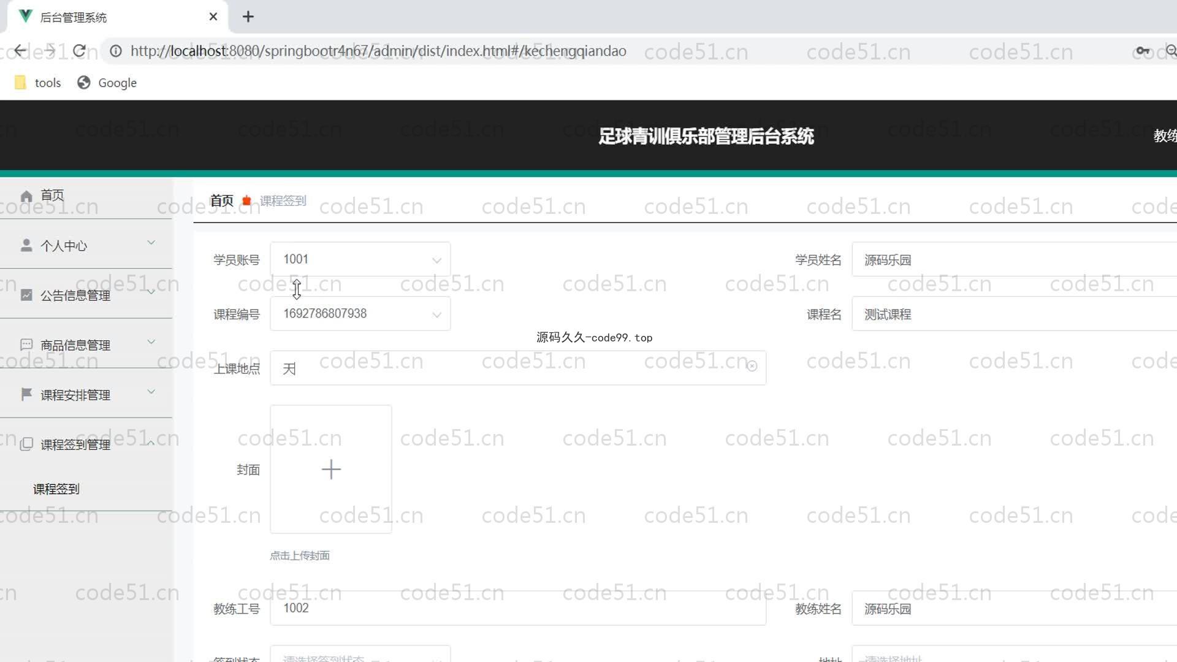The width and height of the screenshot is (1177, 662).
Task: Toggle the 课程签到管理 chevron arrow
Action: [151, 442]
